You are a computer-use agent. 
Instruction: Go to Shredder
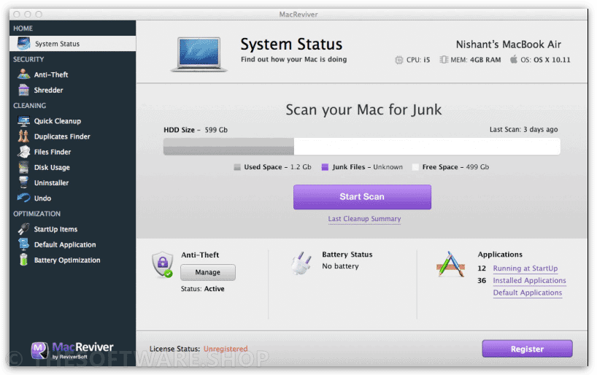[x=72, y=90]
